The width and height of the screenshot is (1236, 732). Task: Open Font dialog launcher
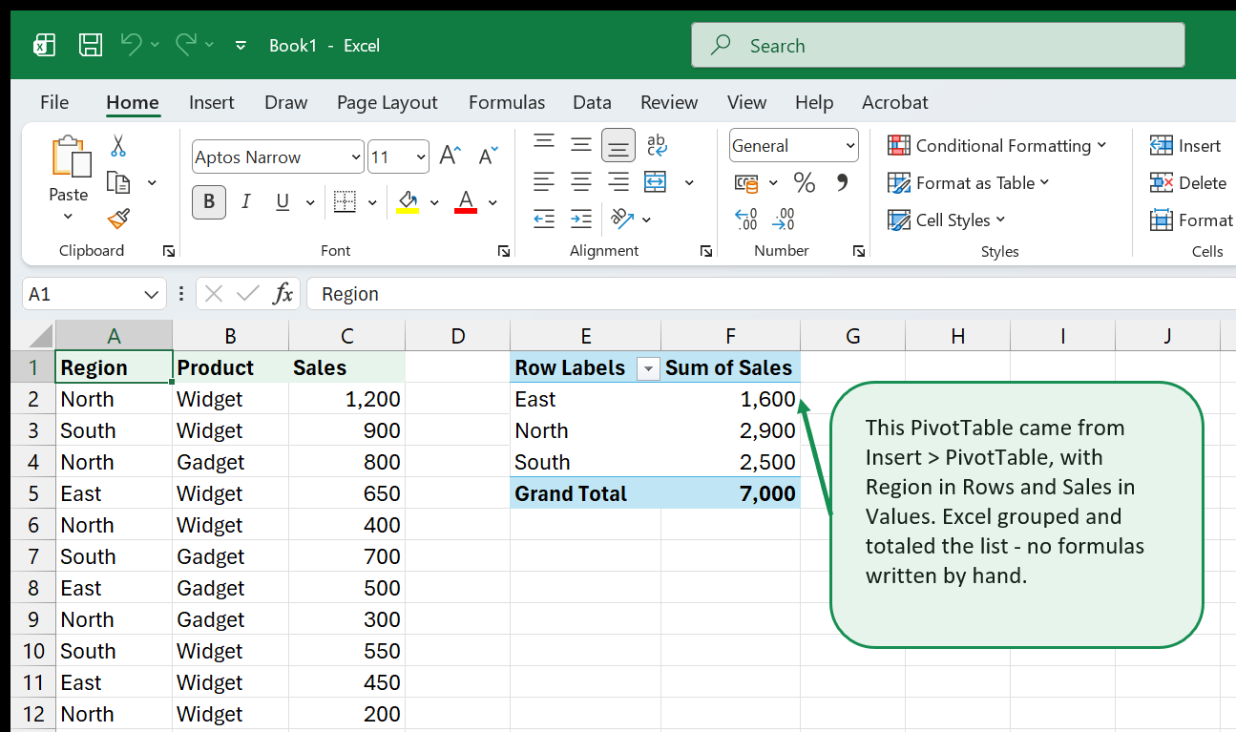(x=503, y=251)
